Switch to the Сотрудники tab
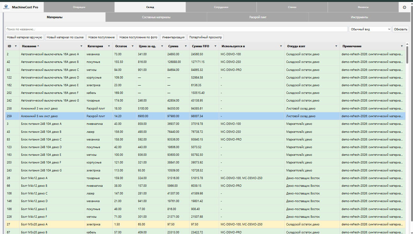 (221, 7)
